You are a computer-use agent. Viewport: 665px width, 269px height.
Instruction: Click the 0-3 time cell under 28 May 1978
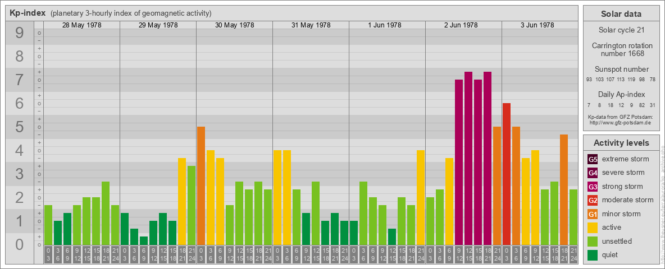click(x=48, y=254)
